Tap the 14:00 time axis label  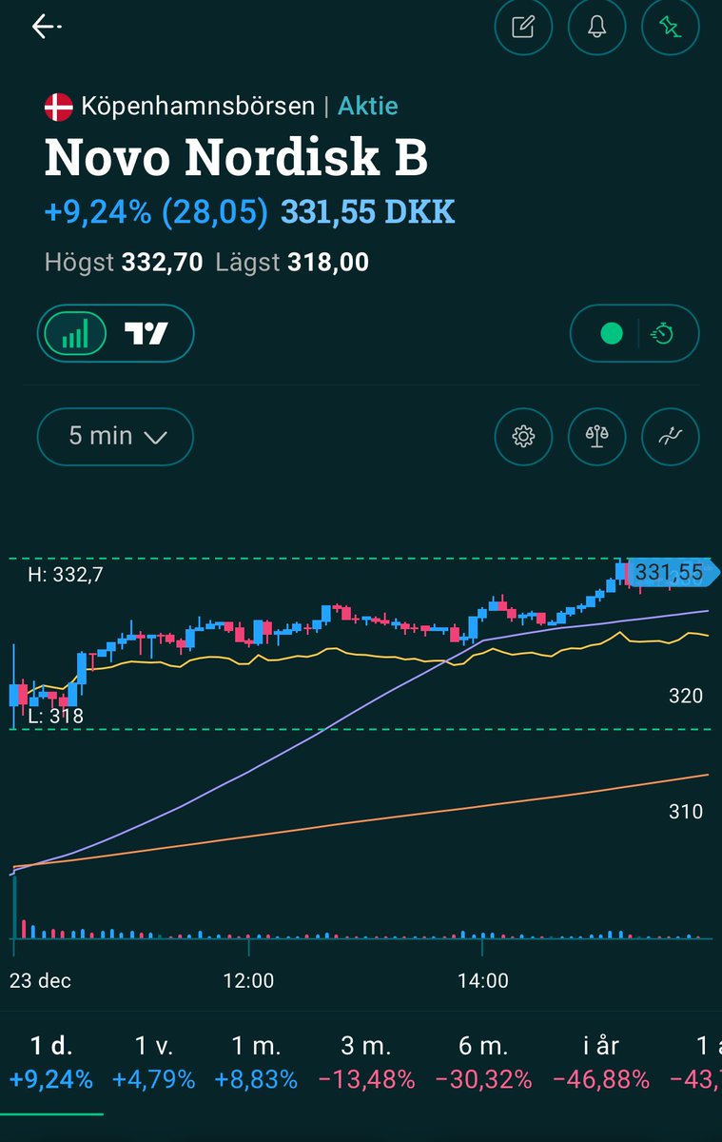point(483,980)
